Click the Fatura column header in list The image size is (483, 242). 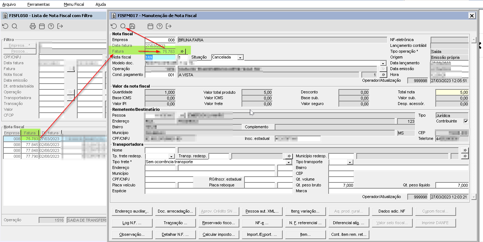pos(30,133)
